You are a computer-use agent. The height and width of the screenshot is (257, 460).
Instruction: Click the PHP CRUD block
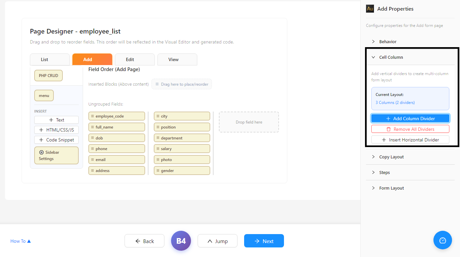coord(48,75)
